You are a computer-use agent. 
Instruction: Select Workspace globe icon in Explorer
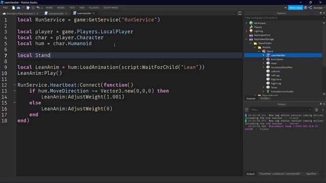(x=251, y=23)
